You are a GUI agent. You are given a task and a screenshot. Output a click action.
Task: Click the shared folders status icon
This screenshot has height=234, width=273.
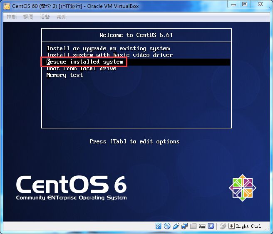(x=194, y=226)
